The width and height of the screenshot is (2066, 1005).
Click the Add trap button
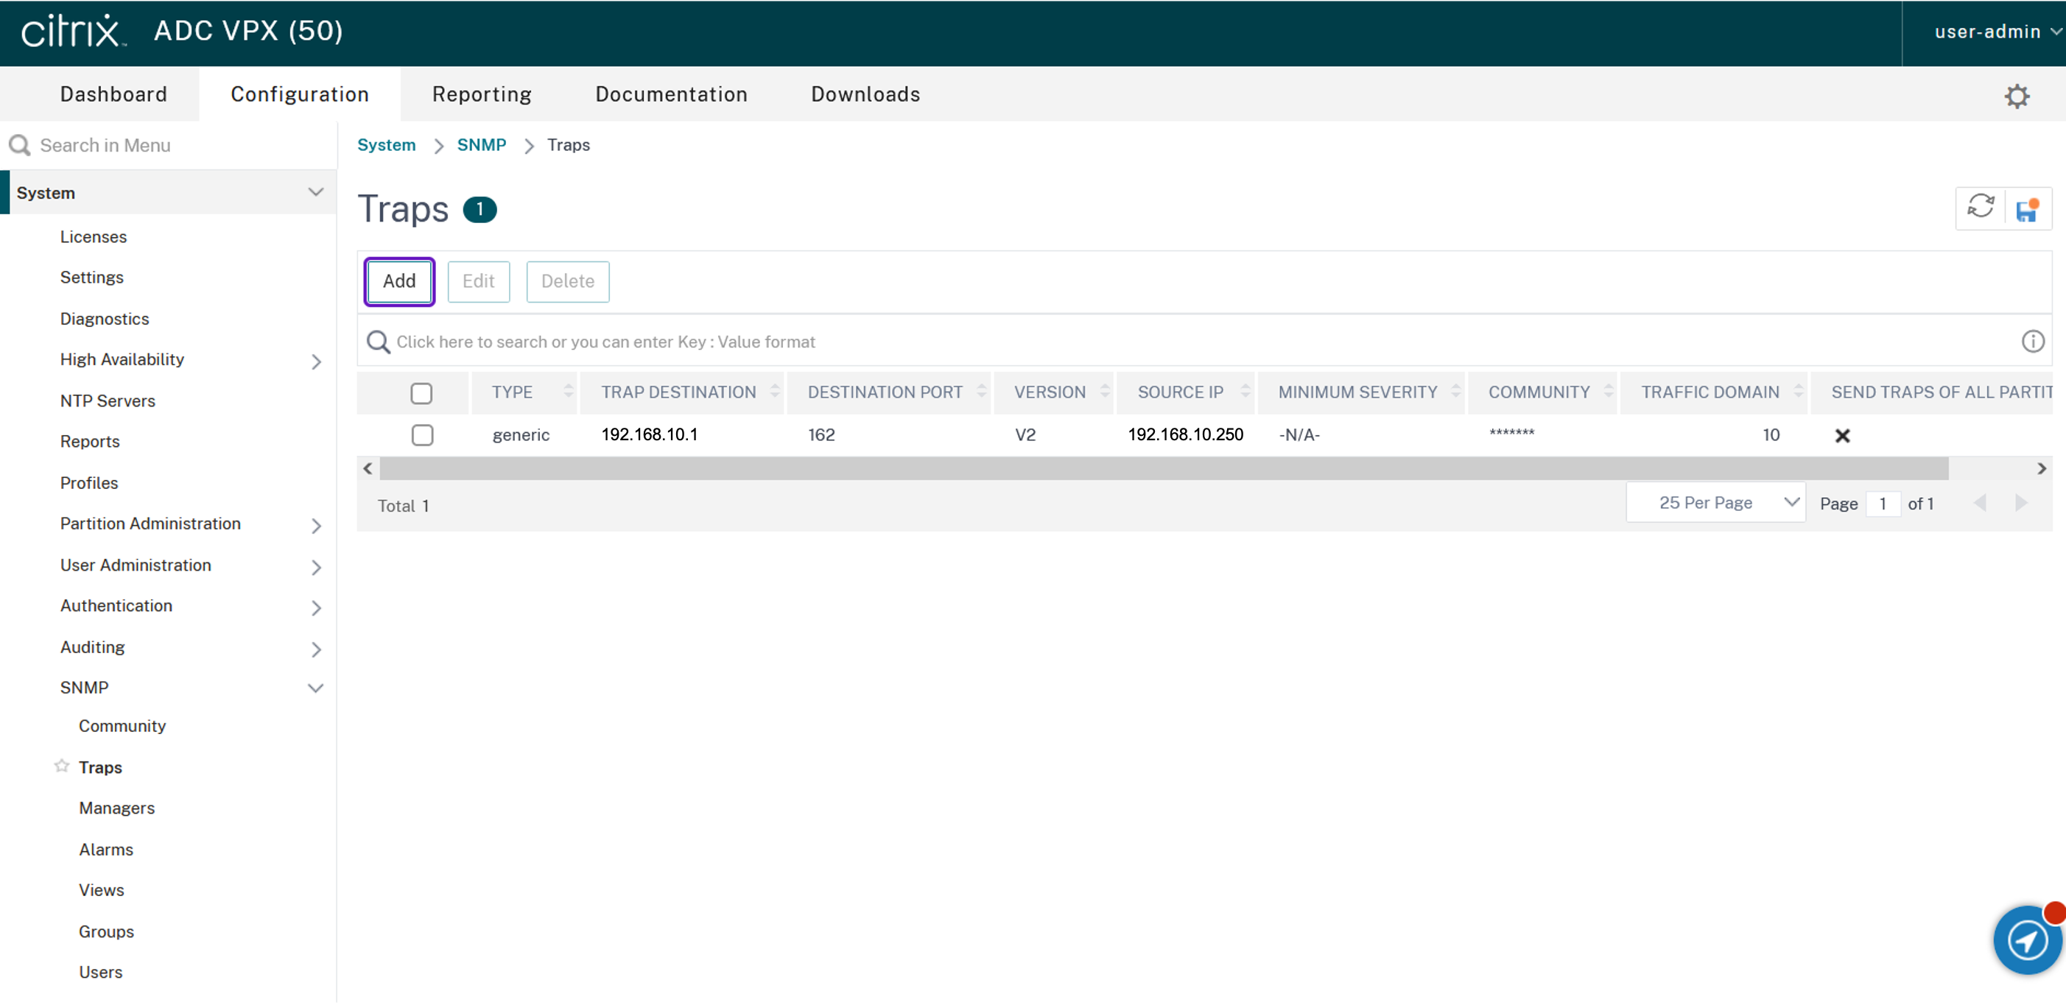pyautogui.click(x=398, y=281)
